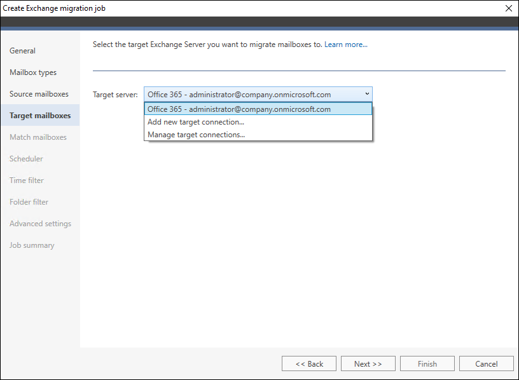Image resolution: width=519 pixels, height=380 pixels.
Task: Open the Learn more... link
Action: (345, 44)
